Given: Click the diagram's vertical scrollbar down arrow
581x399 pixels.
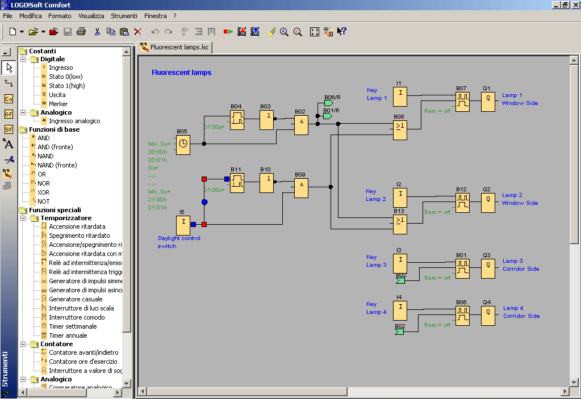Looking at the screenshot, I should click(574, 381).
